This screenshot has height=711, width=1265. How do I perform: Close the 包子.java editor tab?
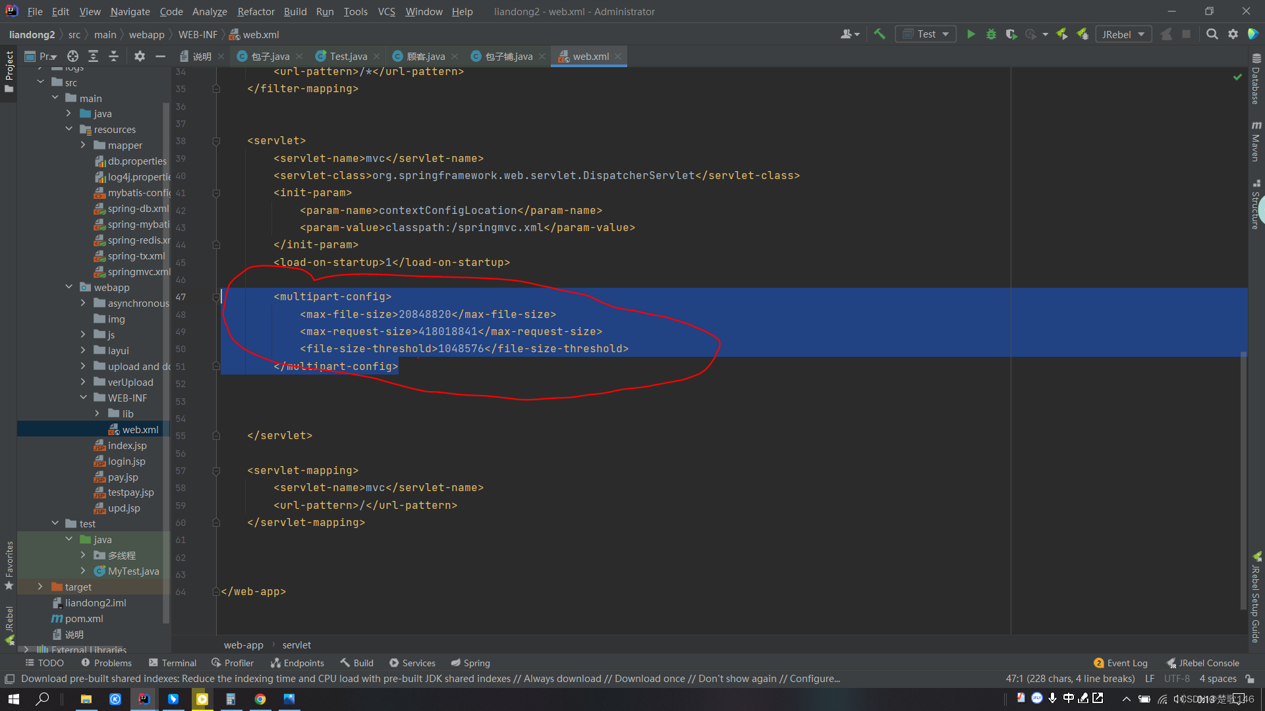coord(300,56)
